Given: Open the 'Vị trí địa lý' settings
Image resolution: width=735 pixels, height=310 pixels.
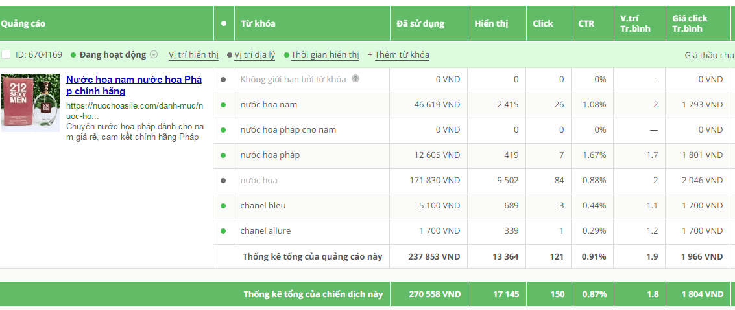Looking at the screenshot, I should pos(254,55).
